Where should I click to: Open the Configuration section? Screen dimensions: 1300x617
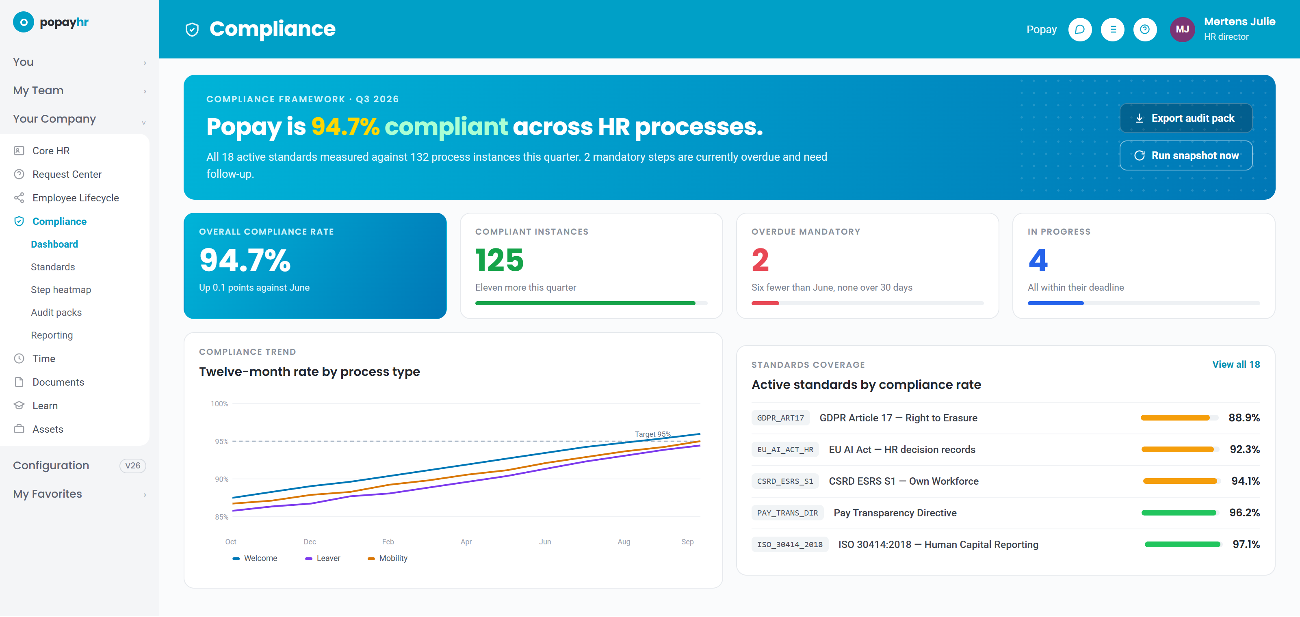click(79, 465)
